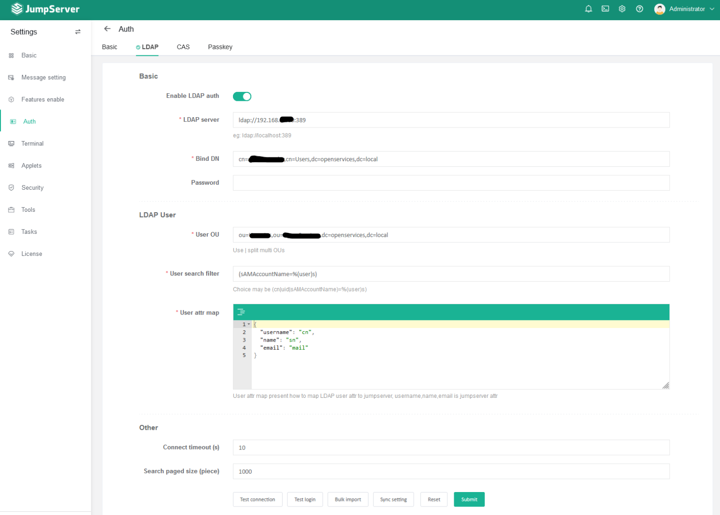Expand the Administrator dropdown arrow

(712, 9)
